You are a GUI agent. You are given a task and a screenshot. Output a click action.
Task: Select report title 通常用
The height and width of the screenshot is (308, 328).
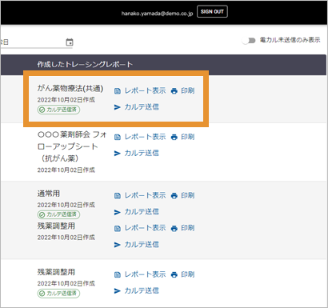[x=49, y=194]
